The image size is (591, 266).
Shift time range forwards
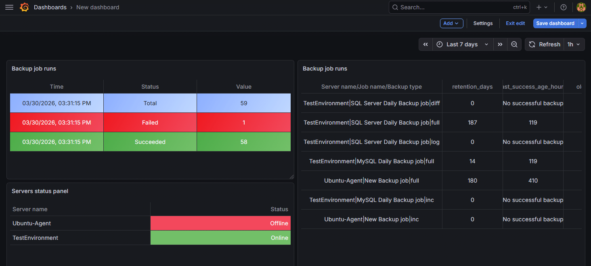pyautogui.click(x=500, y=44)
